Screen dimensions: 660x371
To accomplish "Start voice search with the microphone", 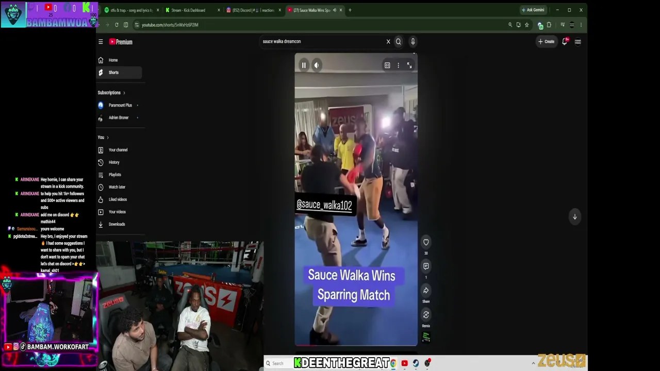I will (x=412, y=42).
